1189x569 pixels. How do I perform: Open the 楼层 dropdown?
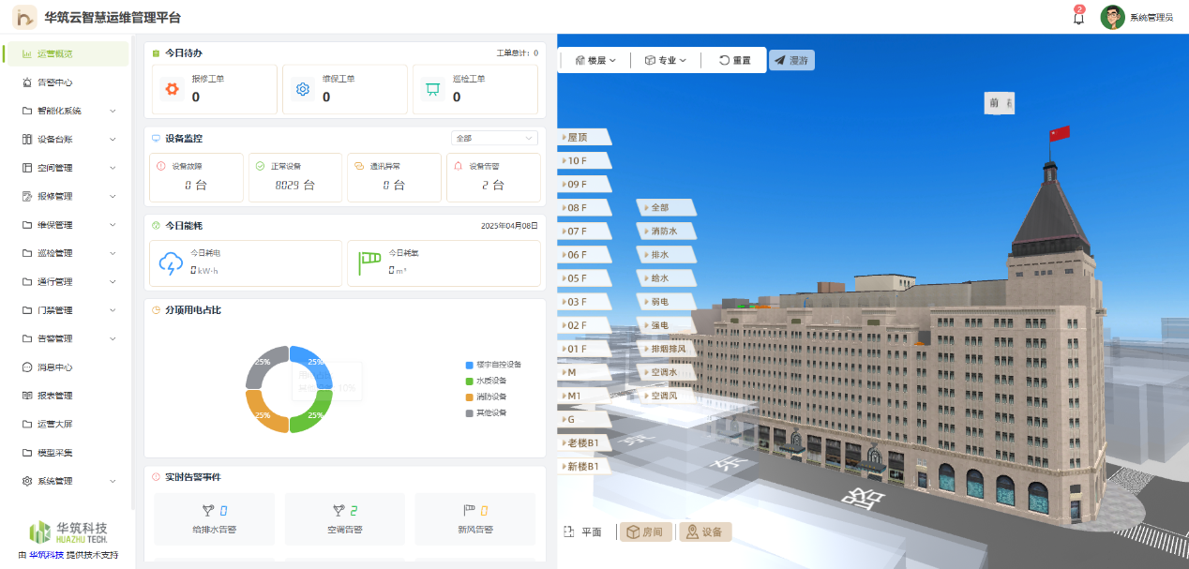[x=595, y=60]
